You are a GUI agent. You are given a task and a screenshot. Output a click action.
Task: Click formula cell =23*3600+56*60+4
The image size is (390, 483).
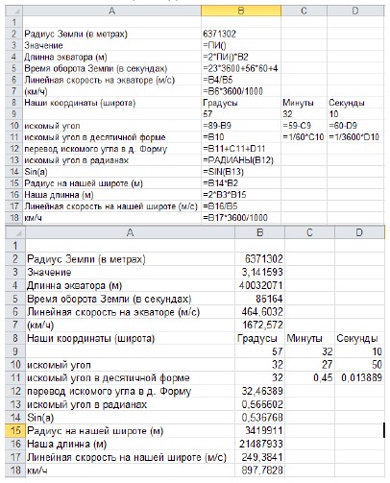241,68
